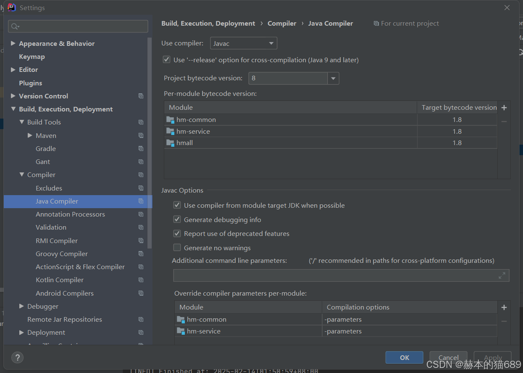Click the Cancel button

point(449,357)
